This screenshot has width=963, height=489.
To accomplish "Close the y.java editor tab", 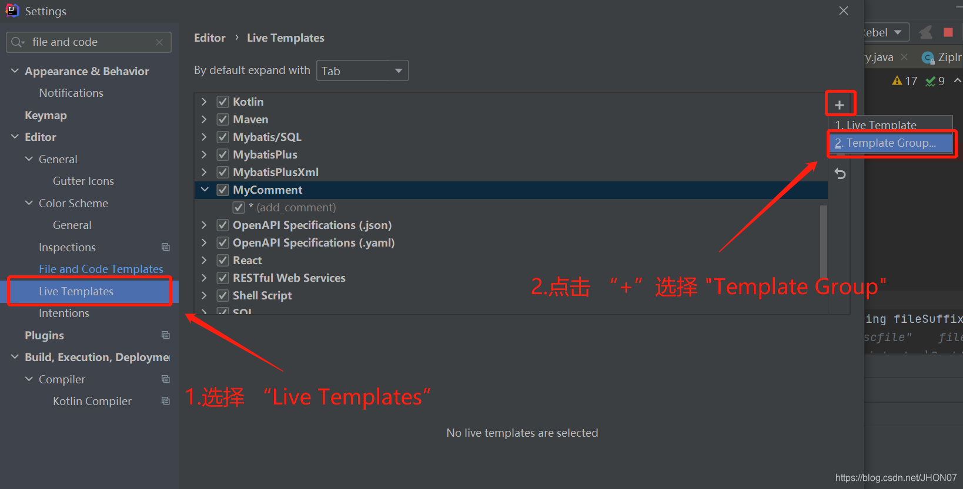I will [904, 57].
